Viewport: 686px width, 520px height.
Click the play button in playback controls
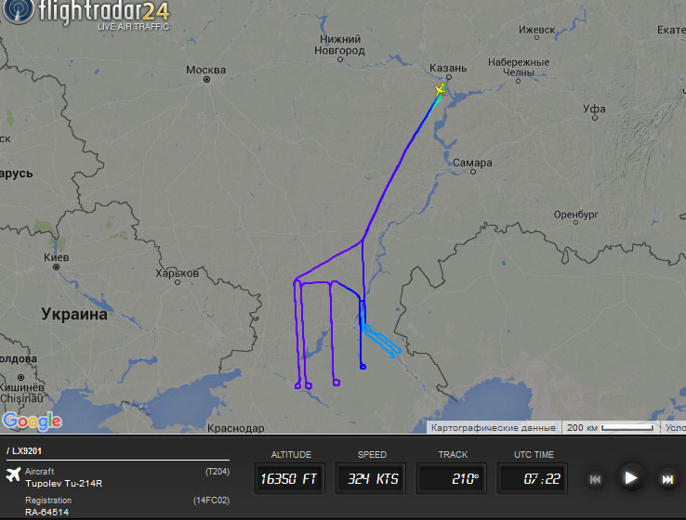point(630,478)
